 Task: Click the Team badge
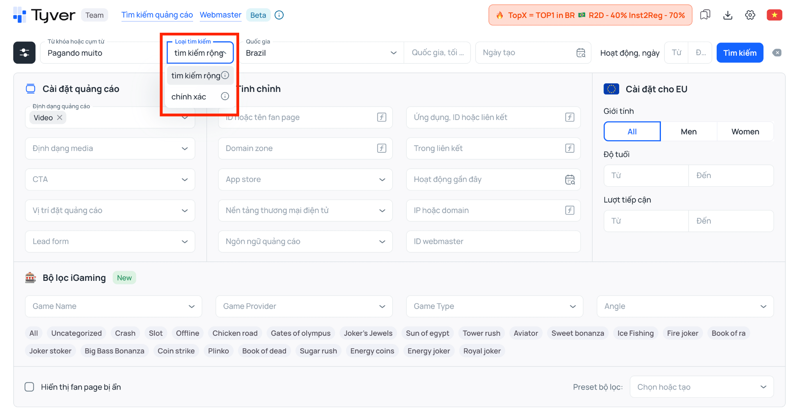coord(94,15)
